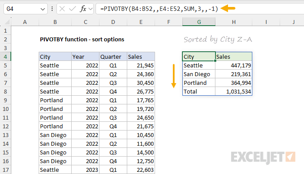This screenshot has width=304, height=174.
Task: Click the 'Sales' header in column E
Action: [141, 57]
